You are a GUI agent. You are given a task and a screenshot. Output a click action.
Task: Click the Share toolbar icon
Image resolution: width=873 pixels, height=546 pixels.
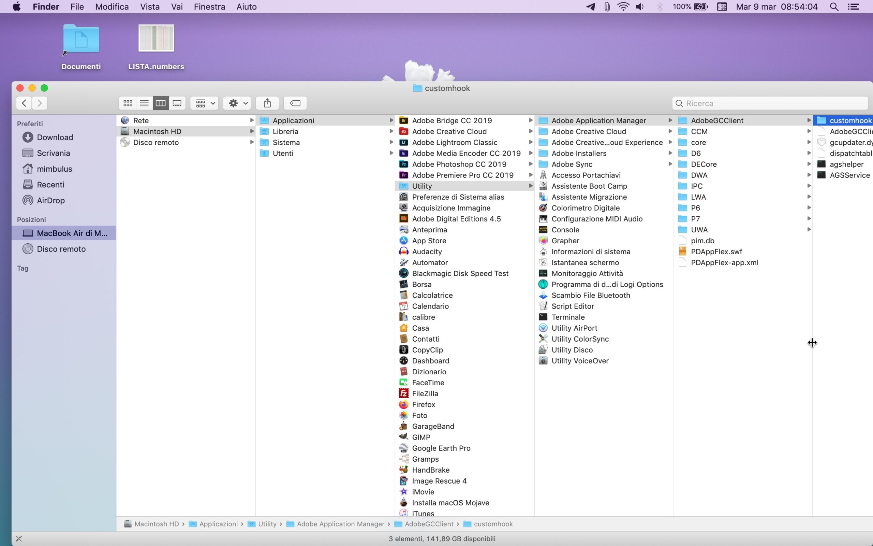267,103
